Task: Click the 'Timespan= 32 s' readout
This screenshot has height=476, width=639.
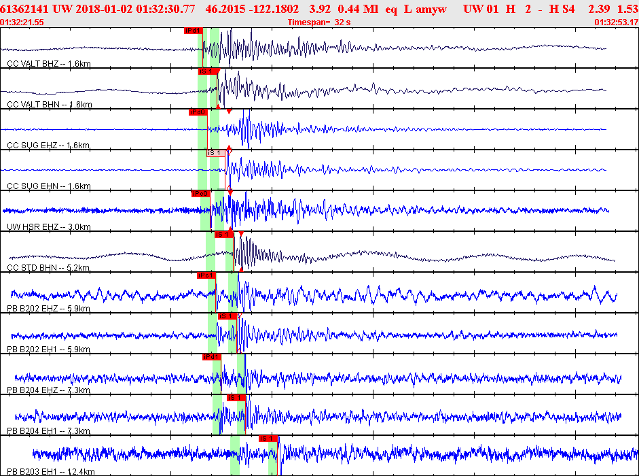Action: [x=319, y=22]
